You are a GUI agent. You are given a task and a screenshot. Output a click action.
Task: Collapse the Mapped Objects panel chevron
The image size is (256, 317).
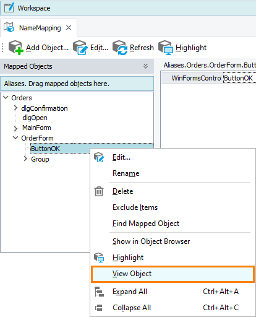[x=145, y=66]
